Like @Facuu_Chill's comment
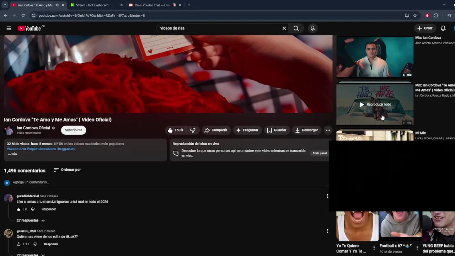 point(19,244)
